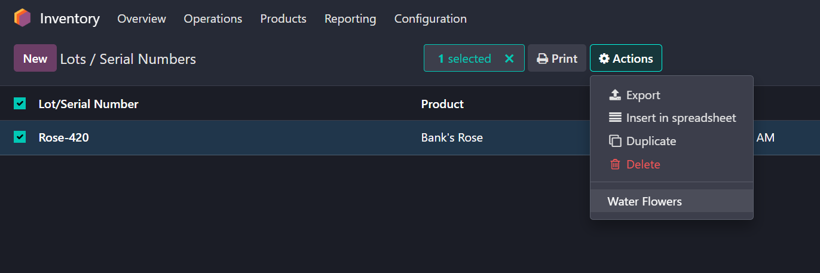Image resolution: width=820 pixels, height=273 pixels.
Task: Click the X icon to clear selection
Action: [x=509, y=59]
